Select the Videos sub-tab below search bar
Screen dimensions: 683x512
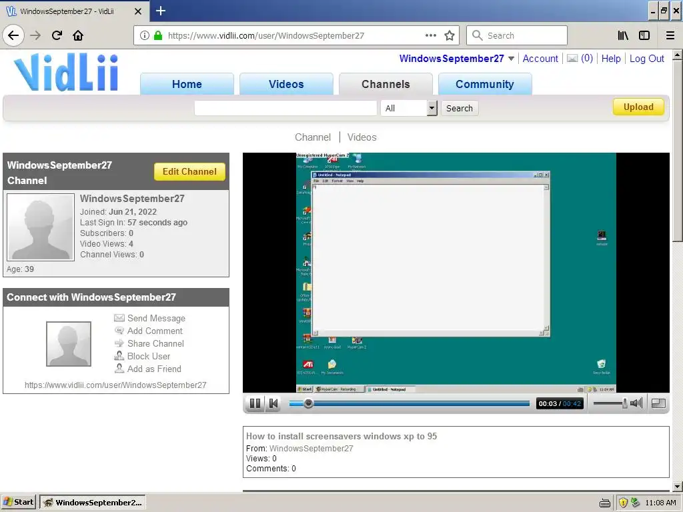tap(362, 137)
